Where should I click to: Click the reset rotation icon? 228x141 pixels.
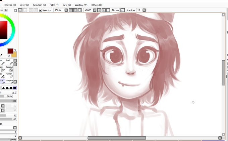108,10
